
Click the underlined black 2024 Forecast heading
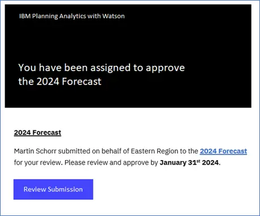pos(37,133)
